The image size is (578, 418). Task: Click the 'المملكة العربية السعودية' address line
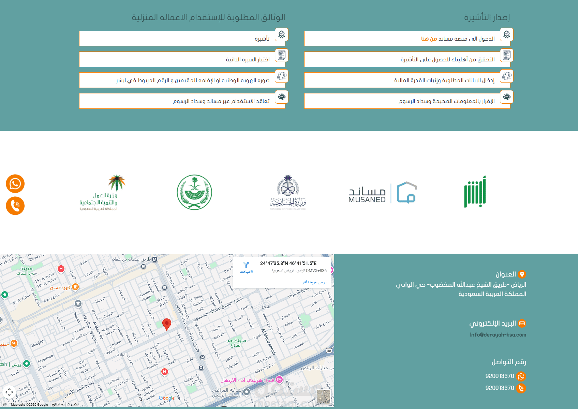(492, 294)
